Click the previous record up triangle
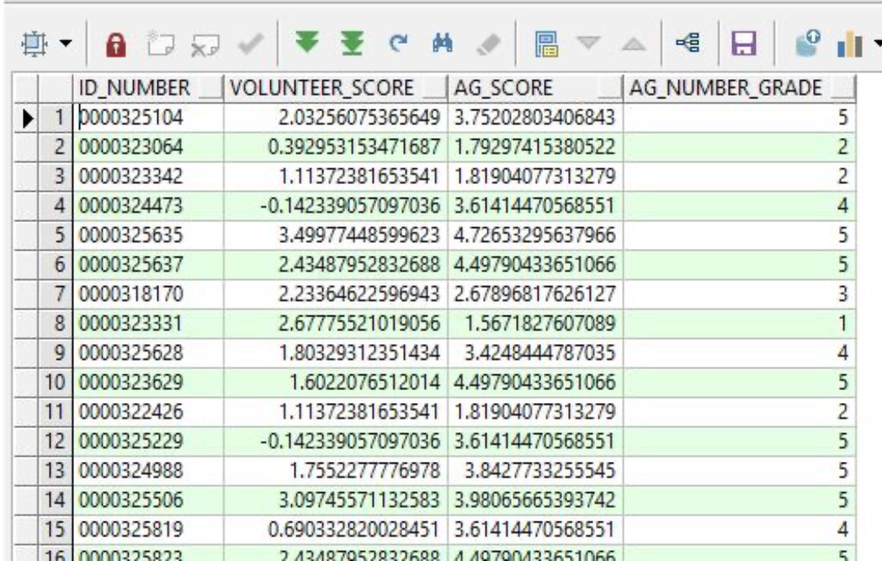This screenshot has height=561, width=882. (634, 44)
